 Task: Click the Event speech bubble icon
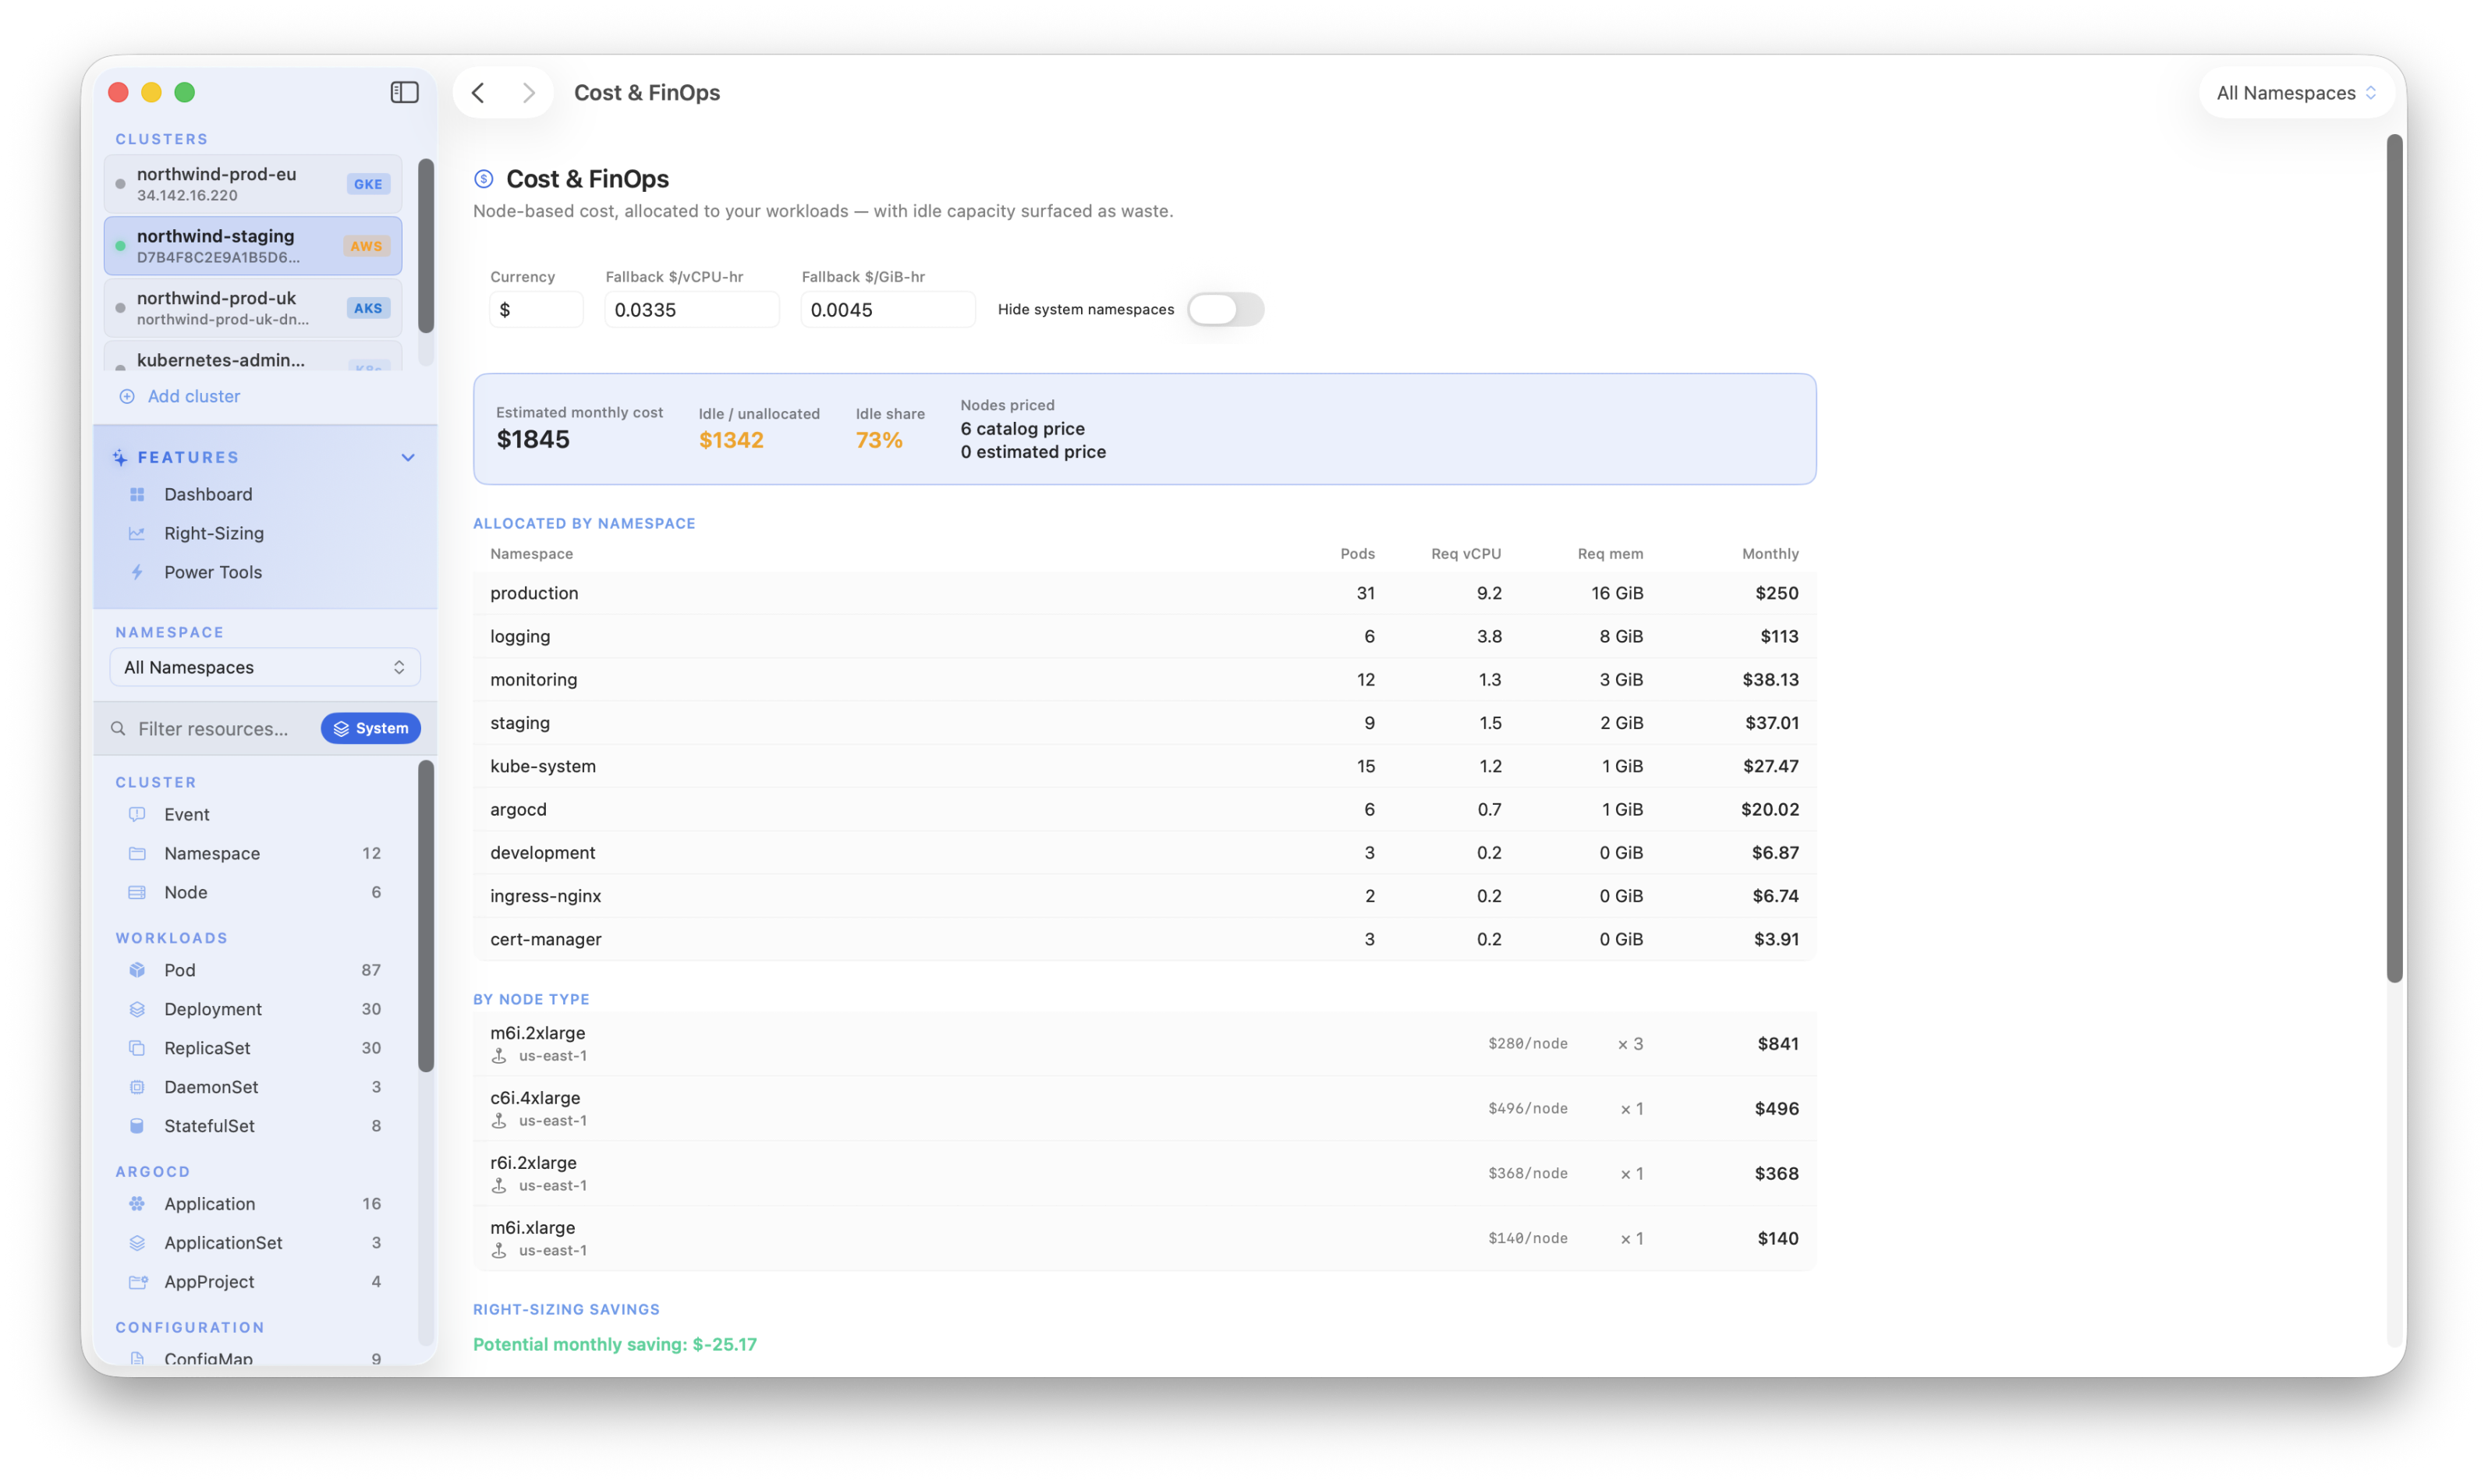pos(137,814)
